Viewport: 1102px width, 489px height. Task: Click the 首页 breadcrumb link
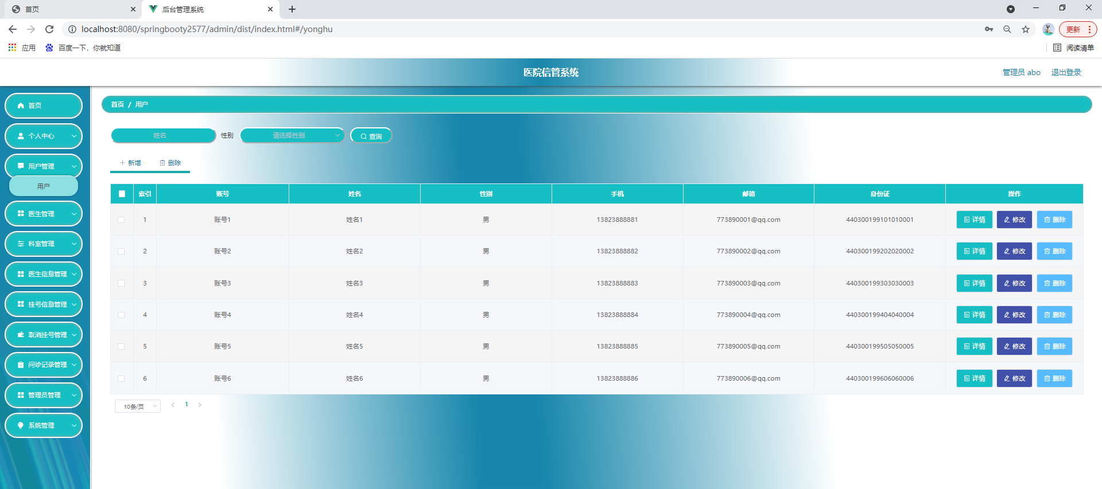coord(117,104)
